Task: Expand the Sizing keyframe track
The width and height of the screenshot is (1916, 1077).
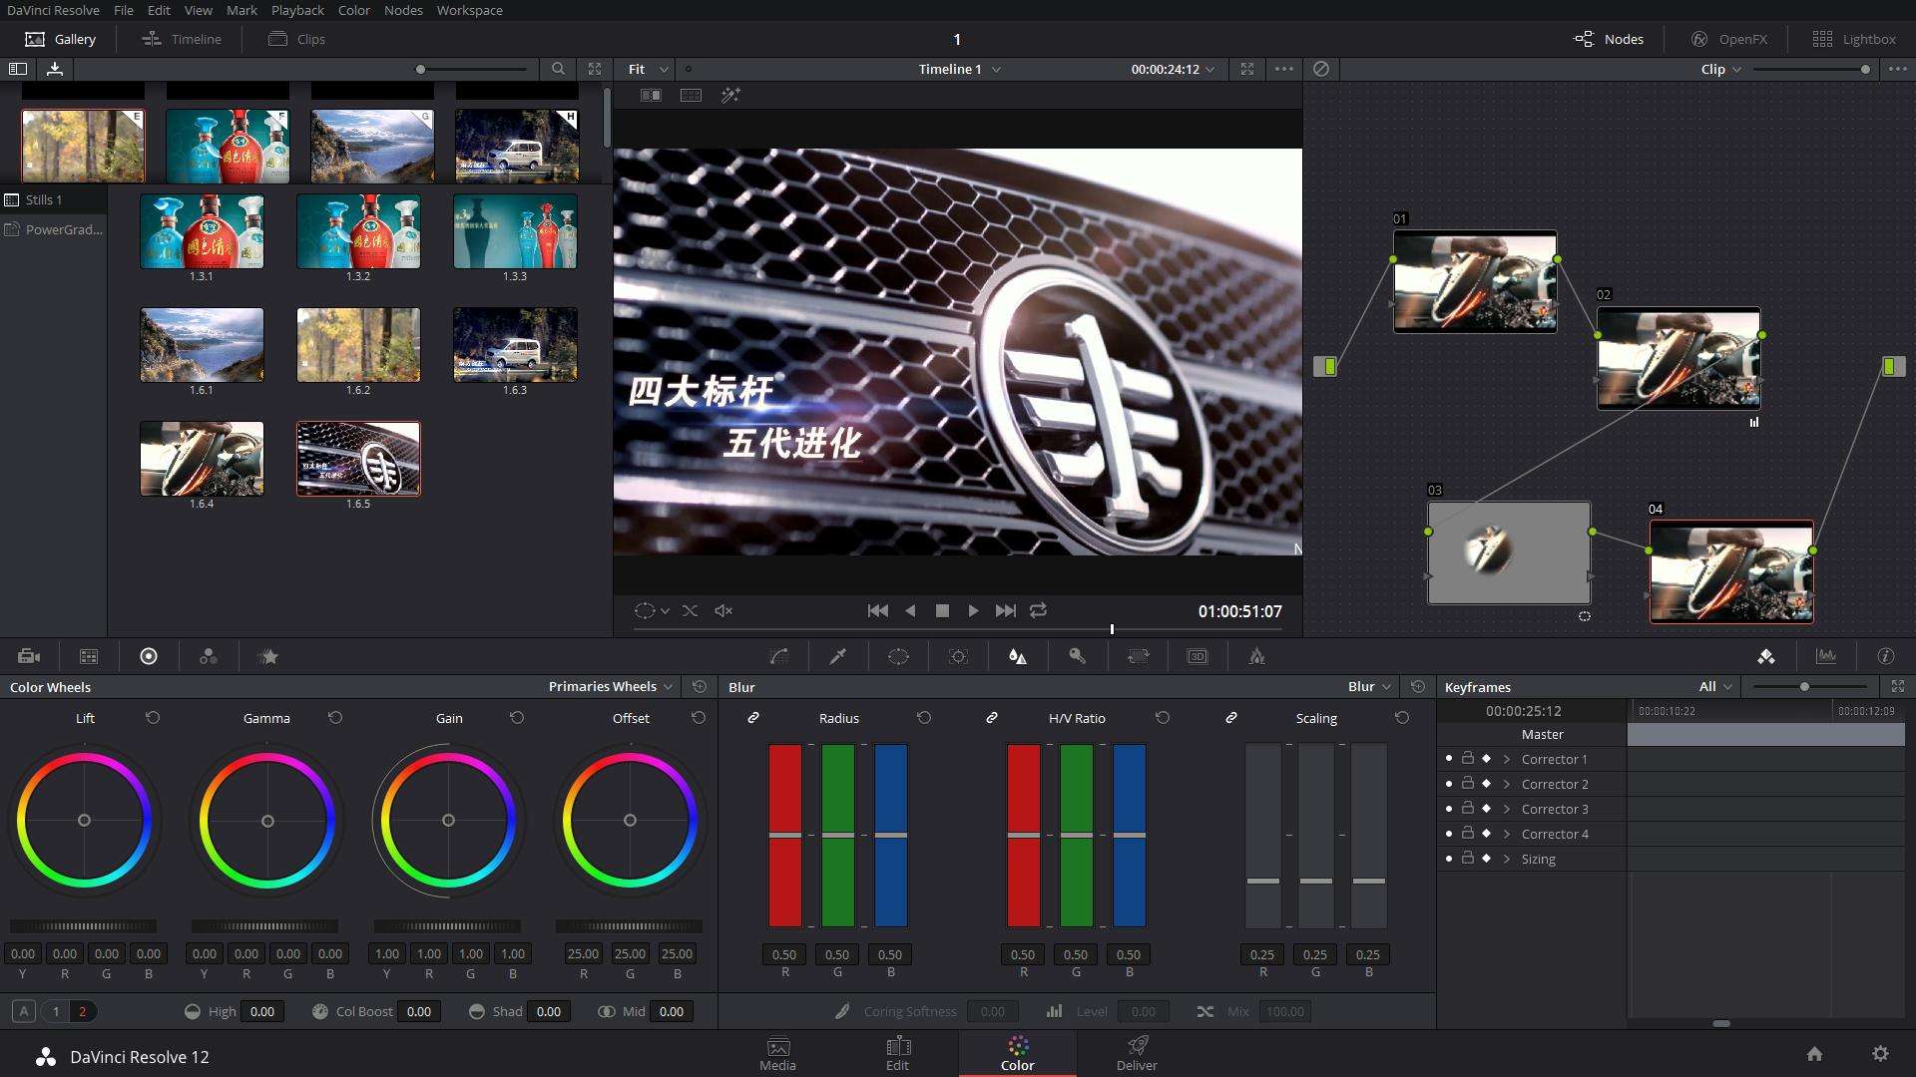Action: 1507,859
